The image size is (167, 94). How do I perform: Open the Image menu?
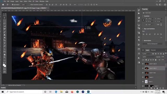coord(12,1)
